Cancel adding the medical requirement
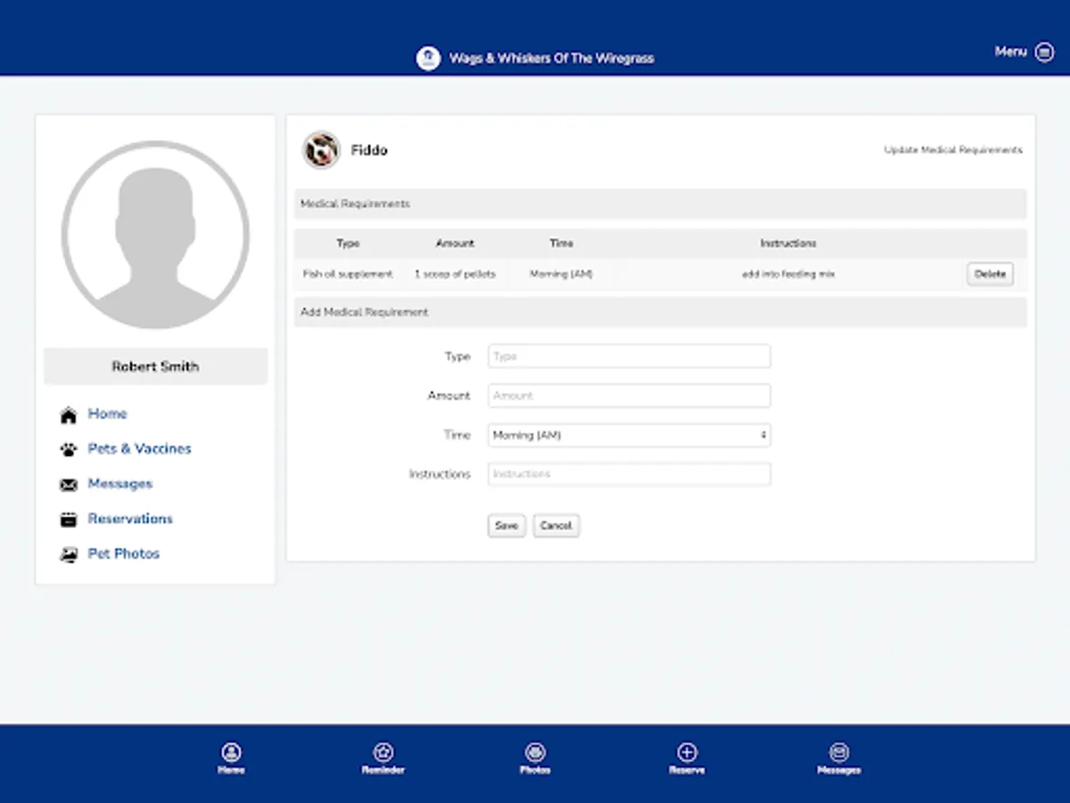This screenshot has height=803, width=1070. tap(556, 526)
